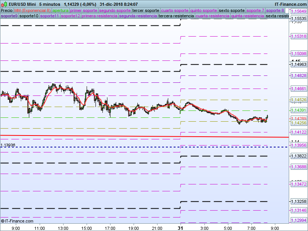Click the 31 date marker on time axis

(180, 228)
